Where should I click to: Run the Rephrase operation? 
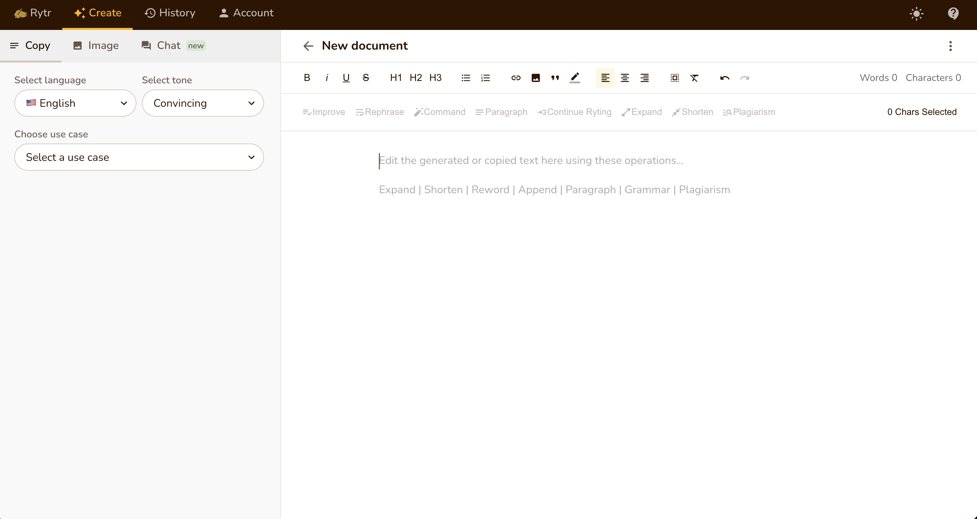pyautogui.click(x=380, y=112)
